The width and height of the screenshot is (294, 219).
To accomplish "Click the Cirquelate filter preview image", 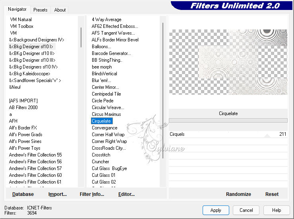I will 228,62.
